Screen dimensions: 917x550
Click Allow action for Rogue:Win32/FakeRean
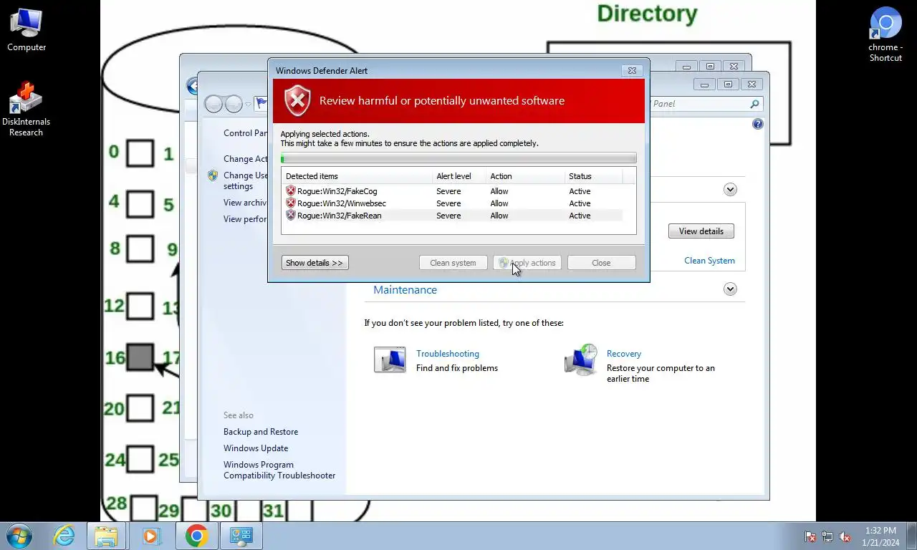coord(499,216)
